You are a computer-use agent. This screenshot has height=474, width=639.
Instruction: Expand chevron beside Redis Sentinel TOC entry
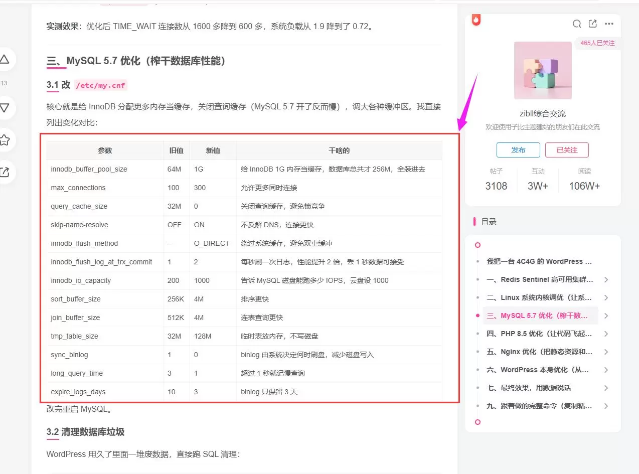point(606,279)
